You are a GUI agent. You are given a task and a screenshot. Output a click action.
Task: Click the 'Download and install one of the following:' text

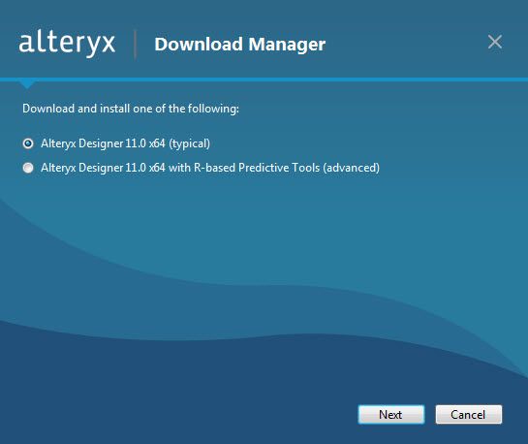pyautogui.click(x=131, y=109)
